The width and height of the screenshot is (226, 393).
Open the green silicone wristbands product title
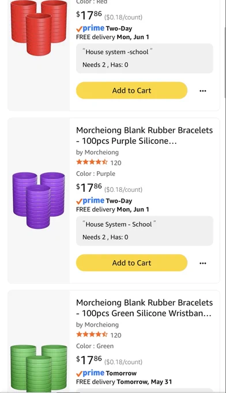145,308
